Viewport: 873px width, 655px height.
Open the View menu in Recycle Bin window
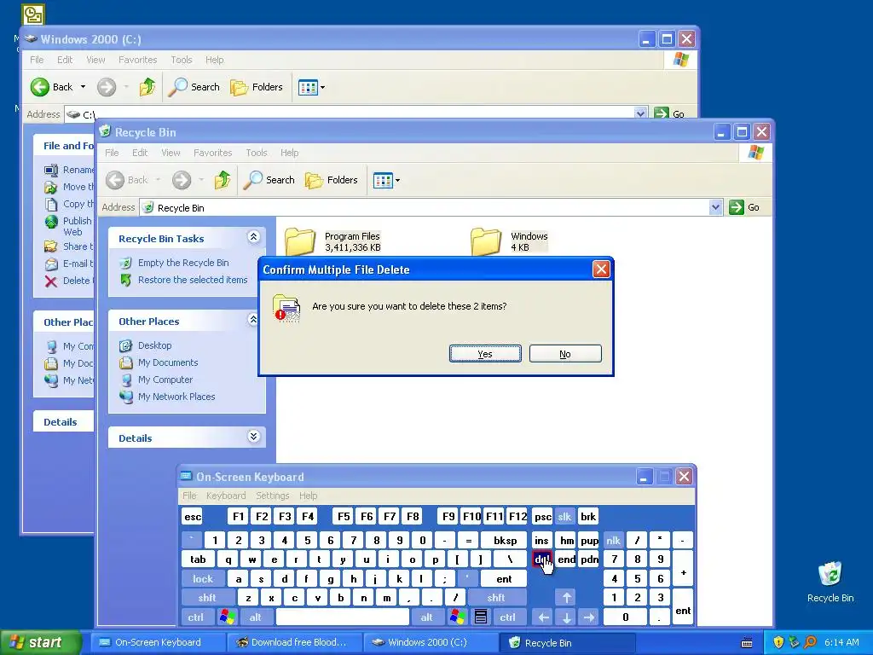(171, 153)
